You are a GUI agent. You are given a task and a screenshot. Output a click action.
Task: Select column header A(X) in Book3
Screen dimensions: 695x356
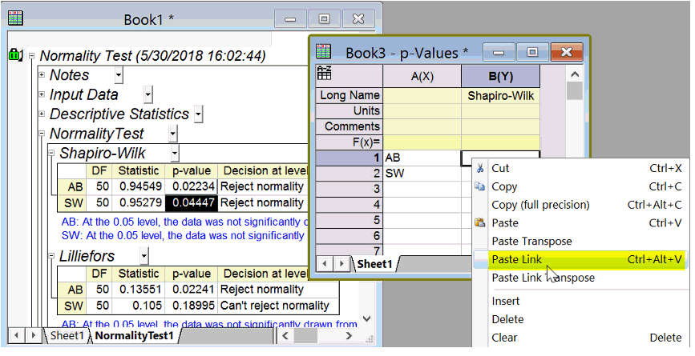click(x=422, y=77)
